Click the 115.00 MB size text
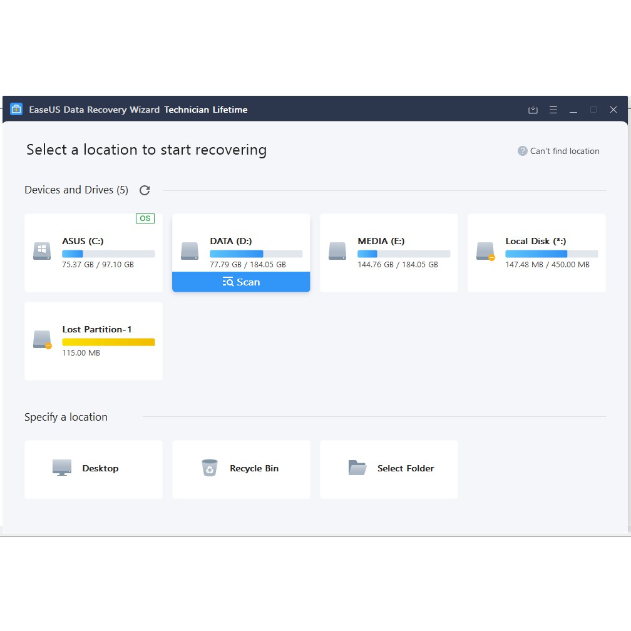The height and width of the screenshot is (631, 631). pos(81,352)
